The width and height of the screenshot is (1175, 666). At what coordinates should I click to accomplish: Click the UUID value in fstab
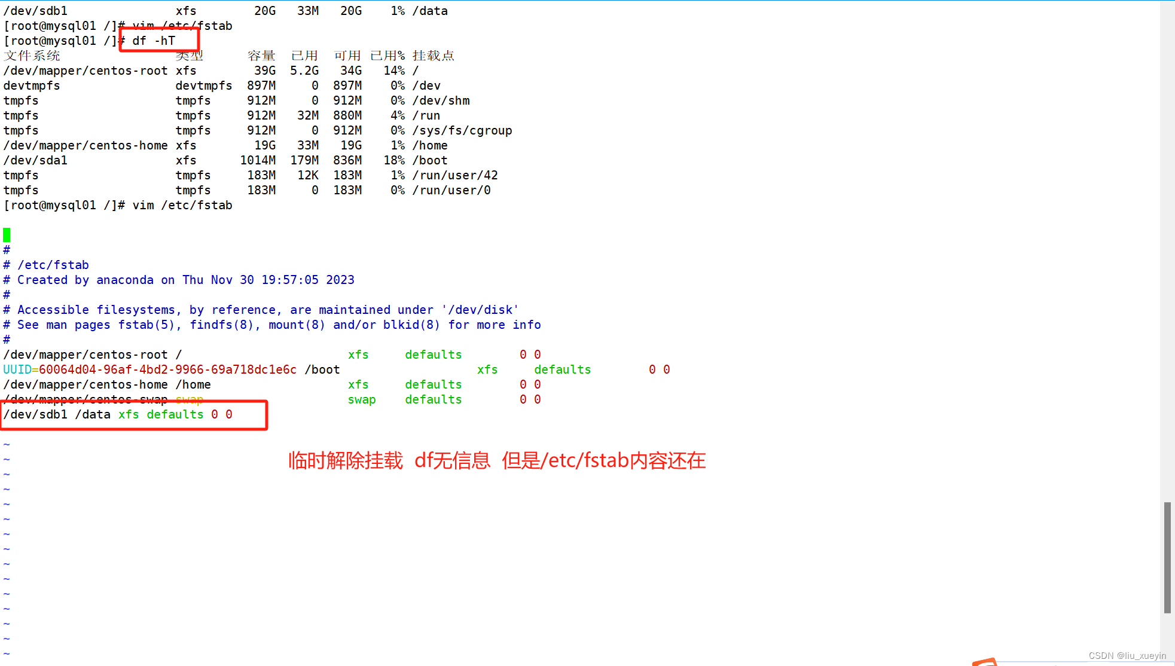[x=167, y=369]
